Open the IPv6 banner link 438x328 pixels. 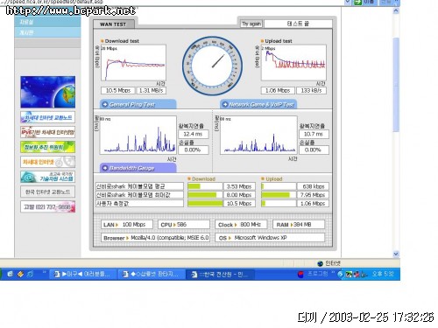point(48,132)
